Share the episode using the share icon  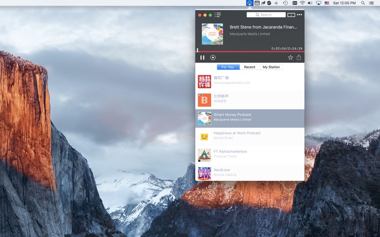click(x=299, y=57)
